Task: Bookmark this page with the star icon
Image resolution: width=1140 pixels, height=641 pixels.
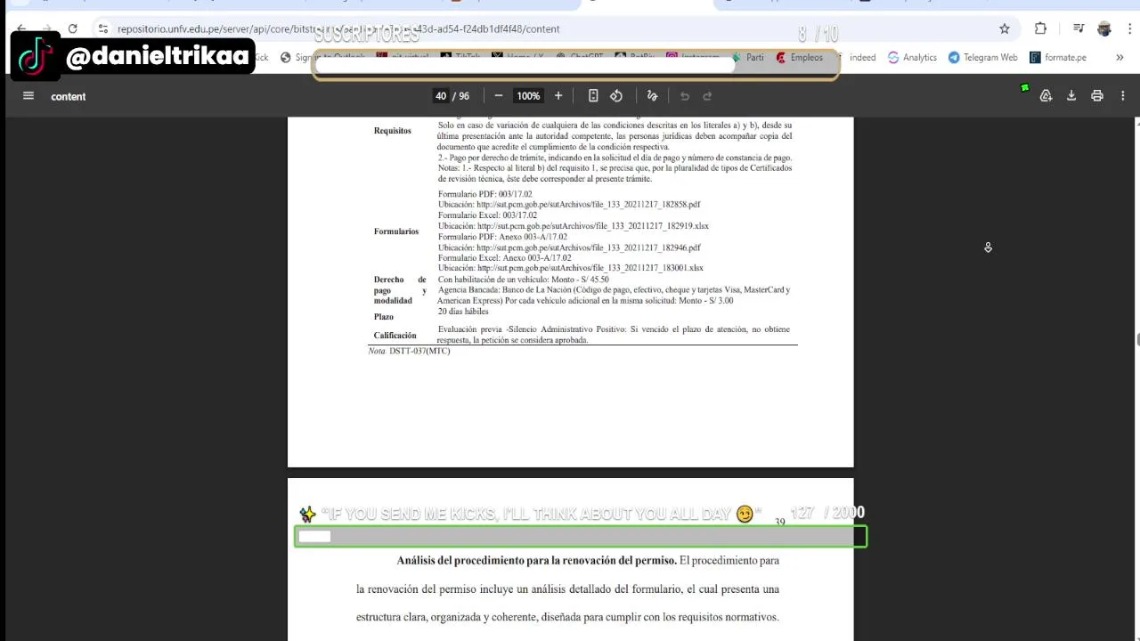Action: (1005, 28)
